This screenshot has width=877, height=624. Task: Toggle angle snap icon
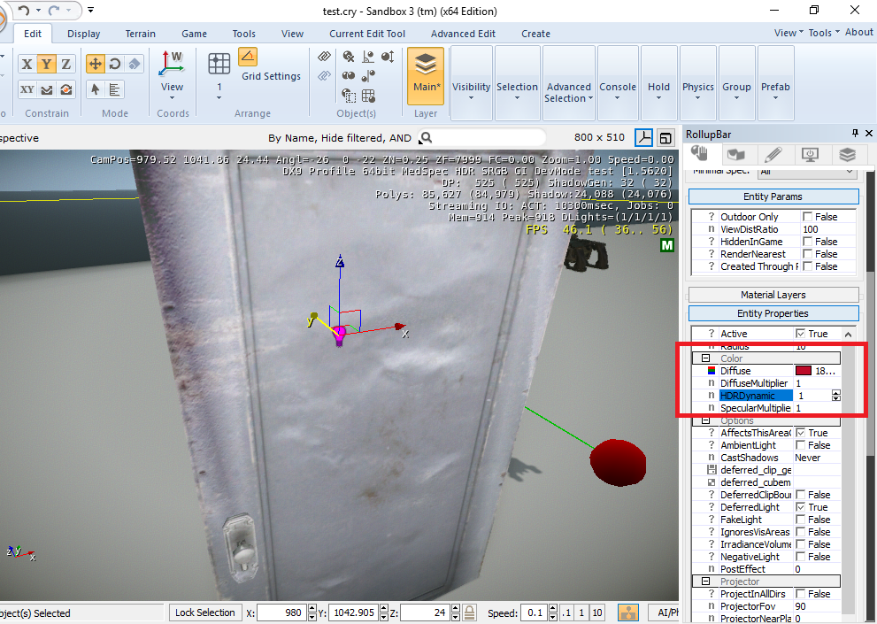coord(248,57)
